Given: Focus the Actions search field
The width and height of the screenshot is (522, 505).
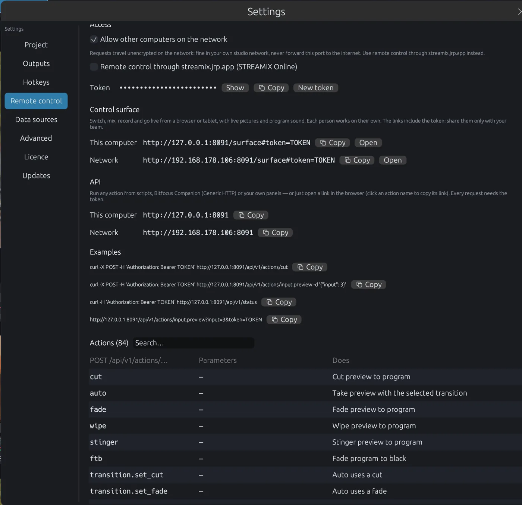Looking at the screenshot, I should pos(194,343).
